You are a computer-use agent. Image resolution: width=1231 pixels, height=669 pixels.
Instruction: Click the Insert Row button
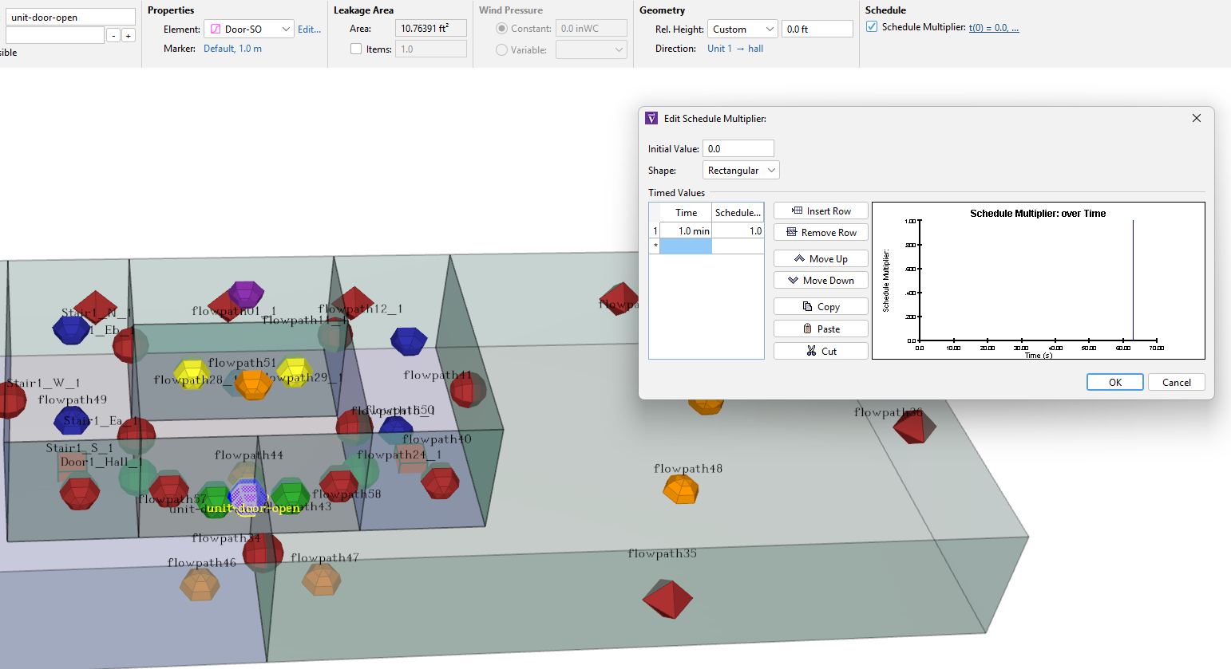click(x=820, y=211)
